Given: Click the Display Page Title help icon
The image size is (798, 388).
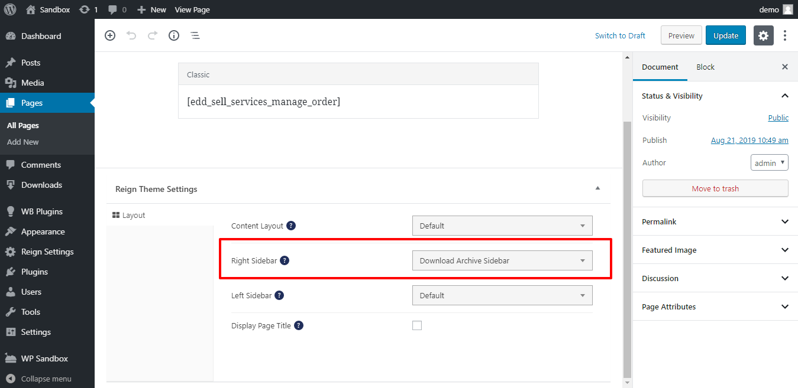Looking at the screenshot, I should (299, 325).
